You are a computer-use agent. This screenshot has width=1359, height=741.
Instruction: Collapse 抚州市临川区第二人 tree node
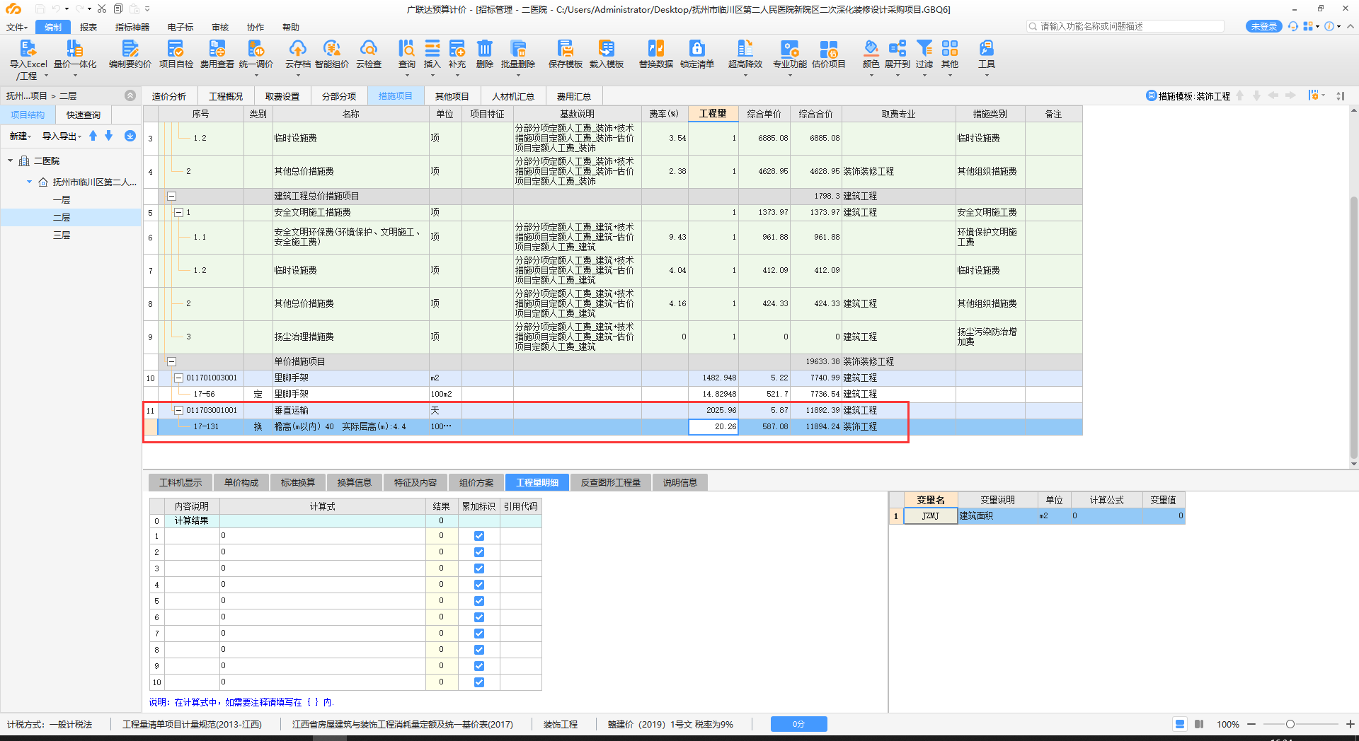coord(30,182)
